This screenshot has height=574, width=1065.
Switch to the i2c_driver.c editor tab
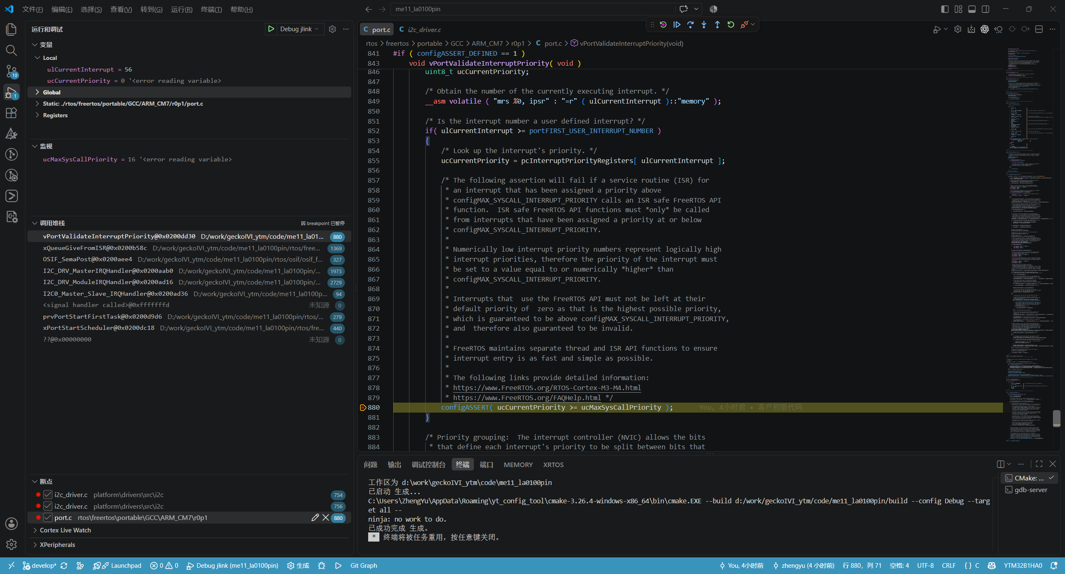coord(420,30)
